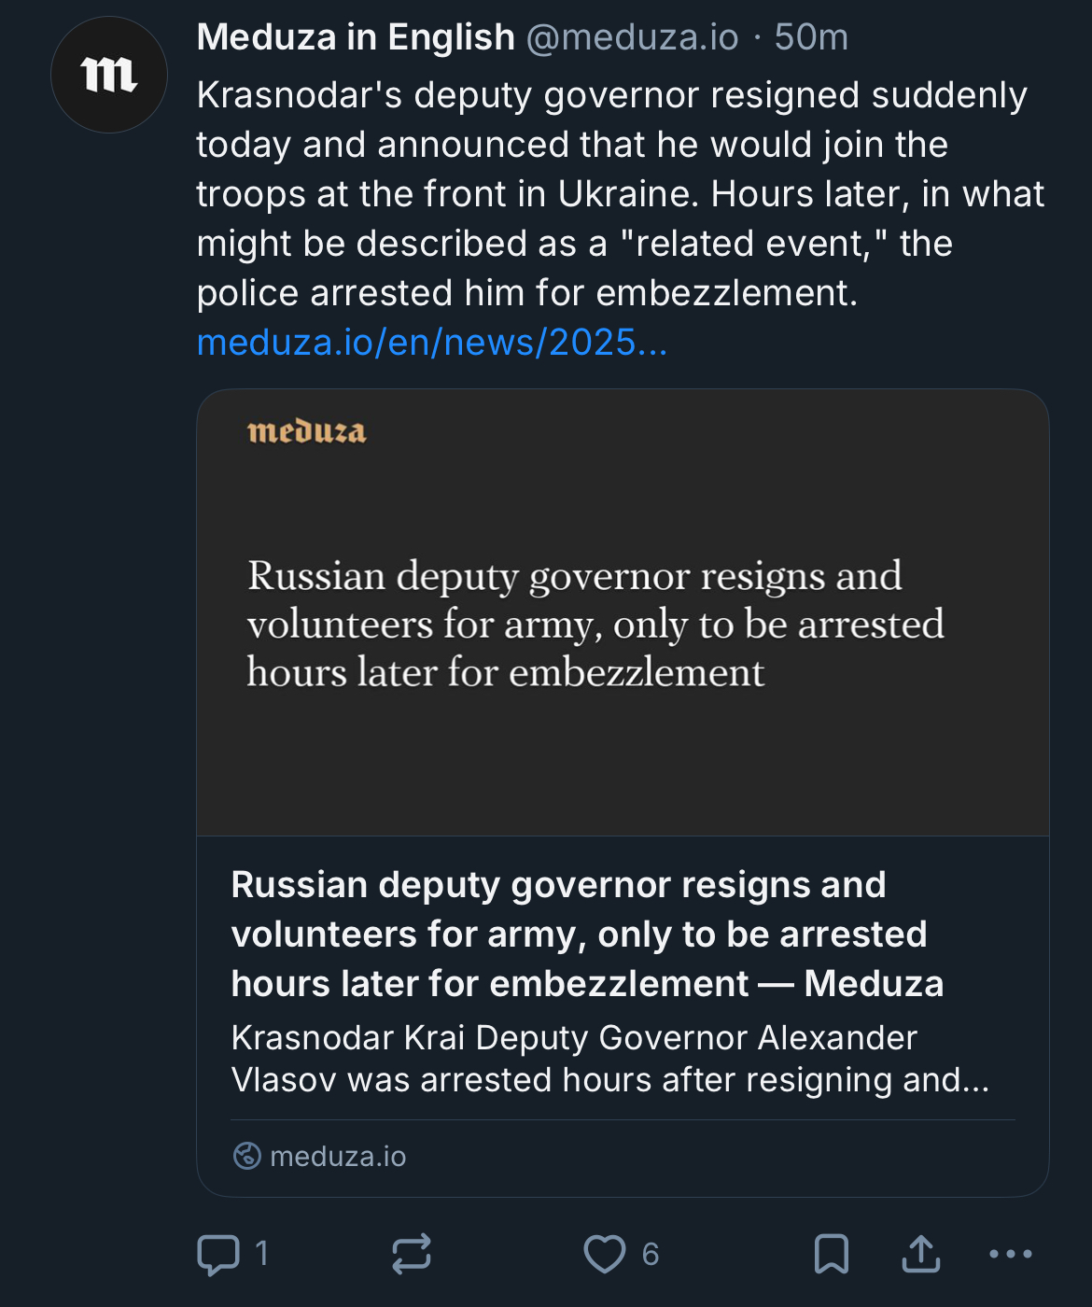Screen dimensions: 1092x1307
Task: Reply to the post with the speech bubble icon
Action: (218, 1254)
